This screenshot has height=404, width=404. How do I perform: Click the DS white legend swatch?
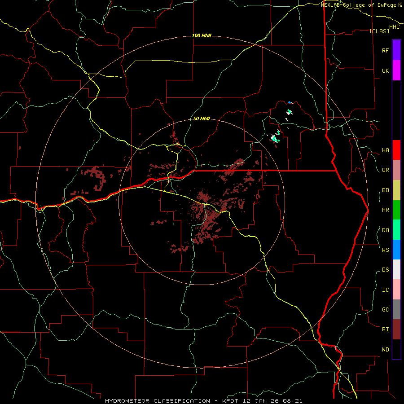[396, 269]
